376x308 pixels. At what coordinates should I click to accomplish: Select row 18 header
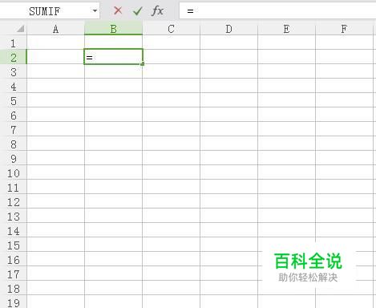pos(14,288)
